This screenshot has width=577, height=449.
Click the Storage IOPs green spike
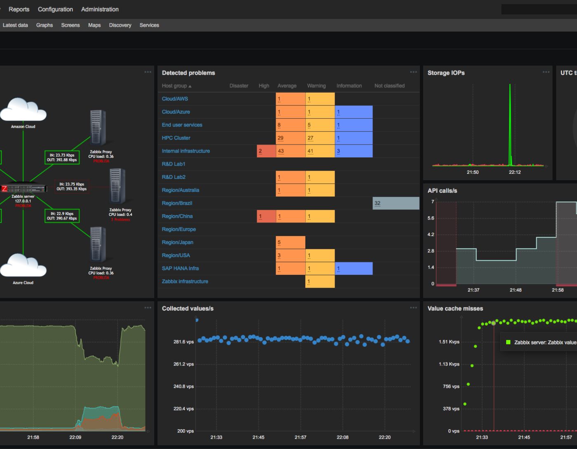point(510,125)
